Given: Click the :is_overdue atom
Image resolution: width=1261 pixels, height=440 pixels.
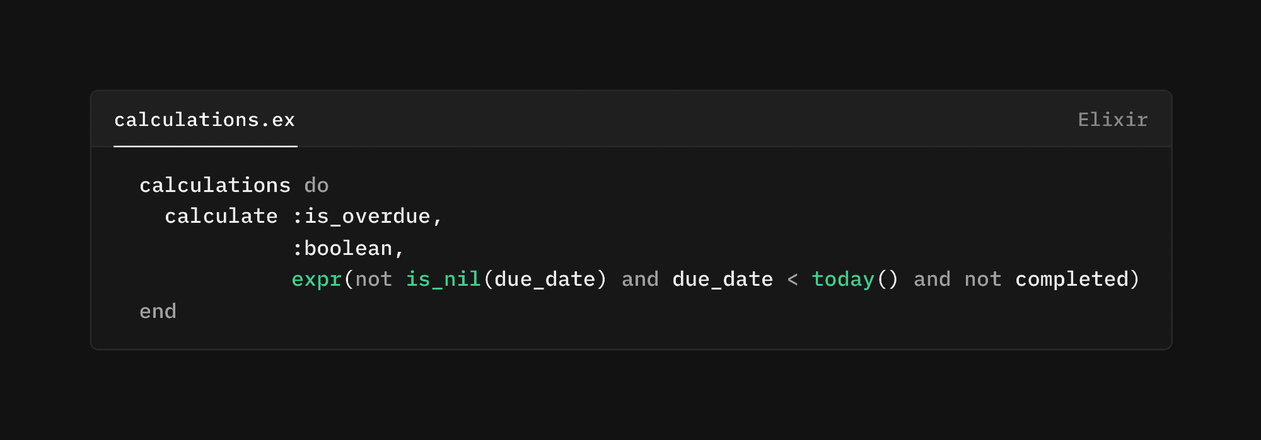Looking at the screenshot, I should pyautogui.click(x=361, y=217).
